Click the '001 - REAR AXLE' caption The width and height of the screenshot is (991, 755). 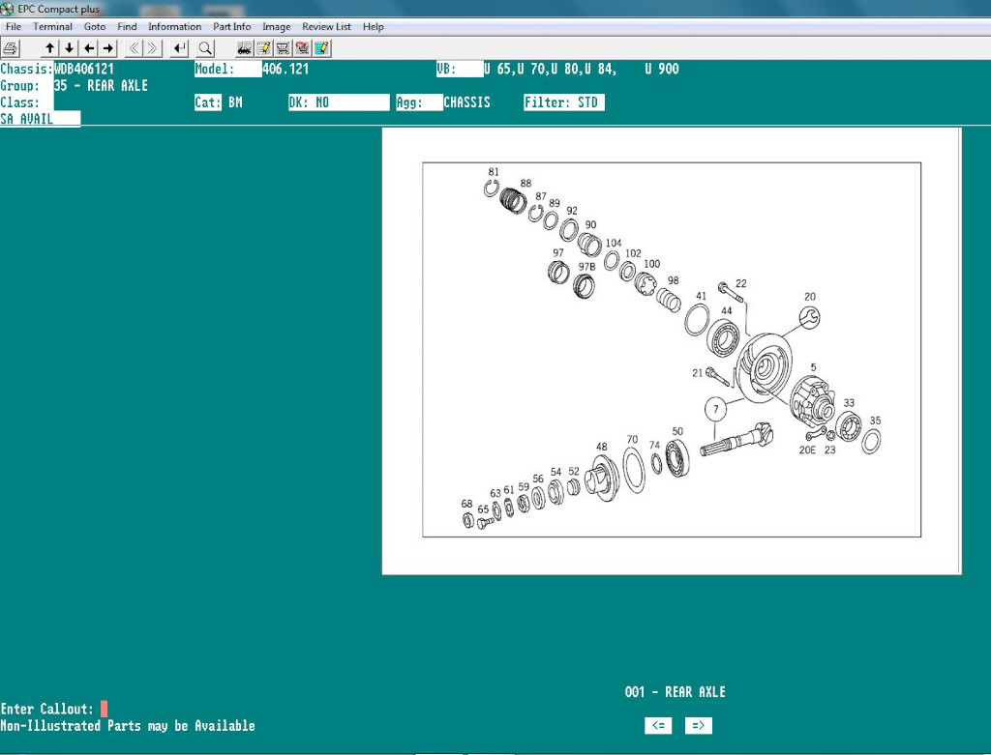675,692
